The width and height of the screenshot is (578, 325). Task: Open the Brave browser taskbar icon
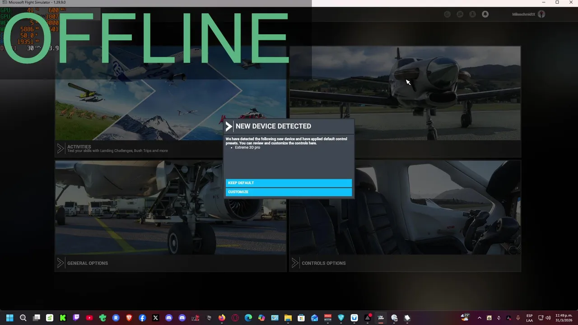pyautogui.click(x=129, y=318)
